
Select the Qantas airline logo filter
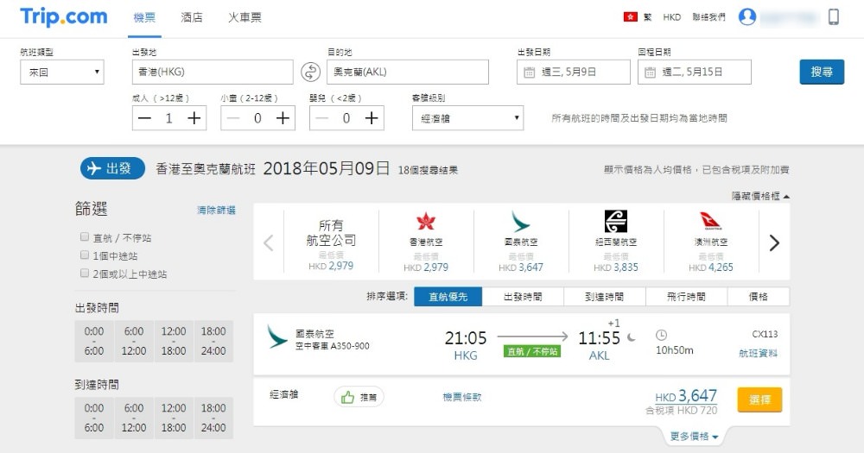click(x=710, y=222)
